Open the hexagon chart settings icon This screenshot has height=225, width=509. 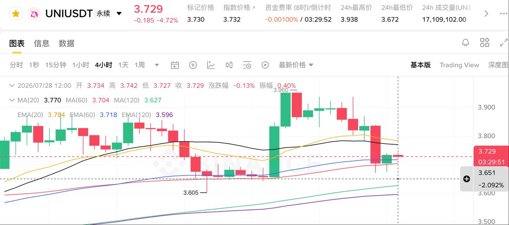[x=265, y=65]
